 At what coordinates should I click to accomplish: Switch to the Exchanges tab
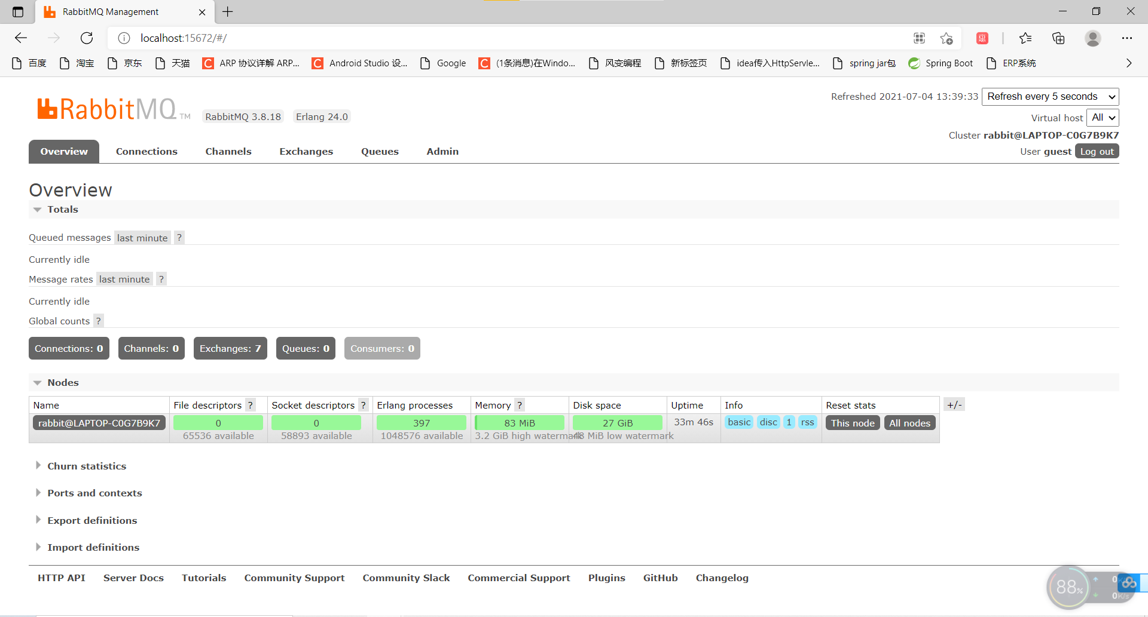(x=306, y=151)
